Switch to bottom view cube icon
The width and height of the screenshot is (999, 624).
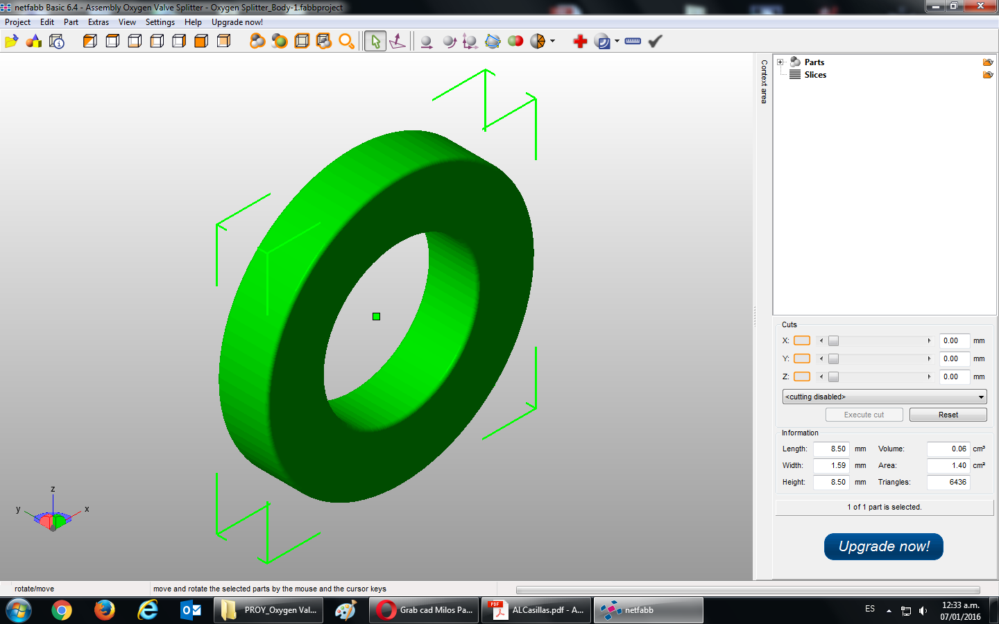tap(135, 42)
